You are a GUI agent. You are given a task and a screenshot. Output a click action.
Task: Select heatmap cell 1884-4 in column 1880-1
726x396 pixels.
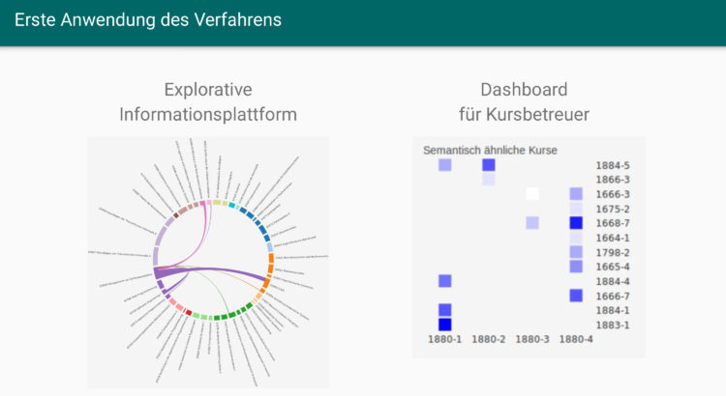coord(444,281)
